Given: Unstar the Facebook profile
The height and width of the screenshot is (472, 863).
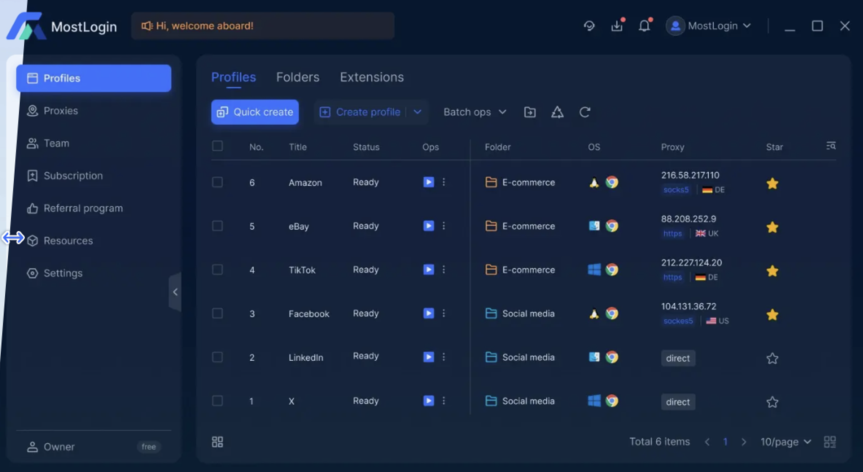Looking at the screenshot, I should pos(772,314).
